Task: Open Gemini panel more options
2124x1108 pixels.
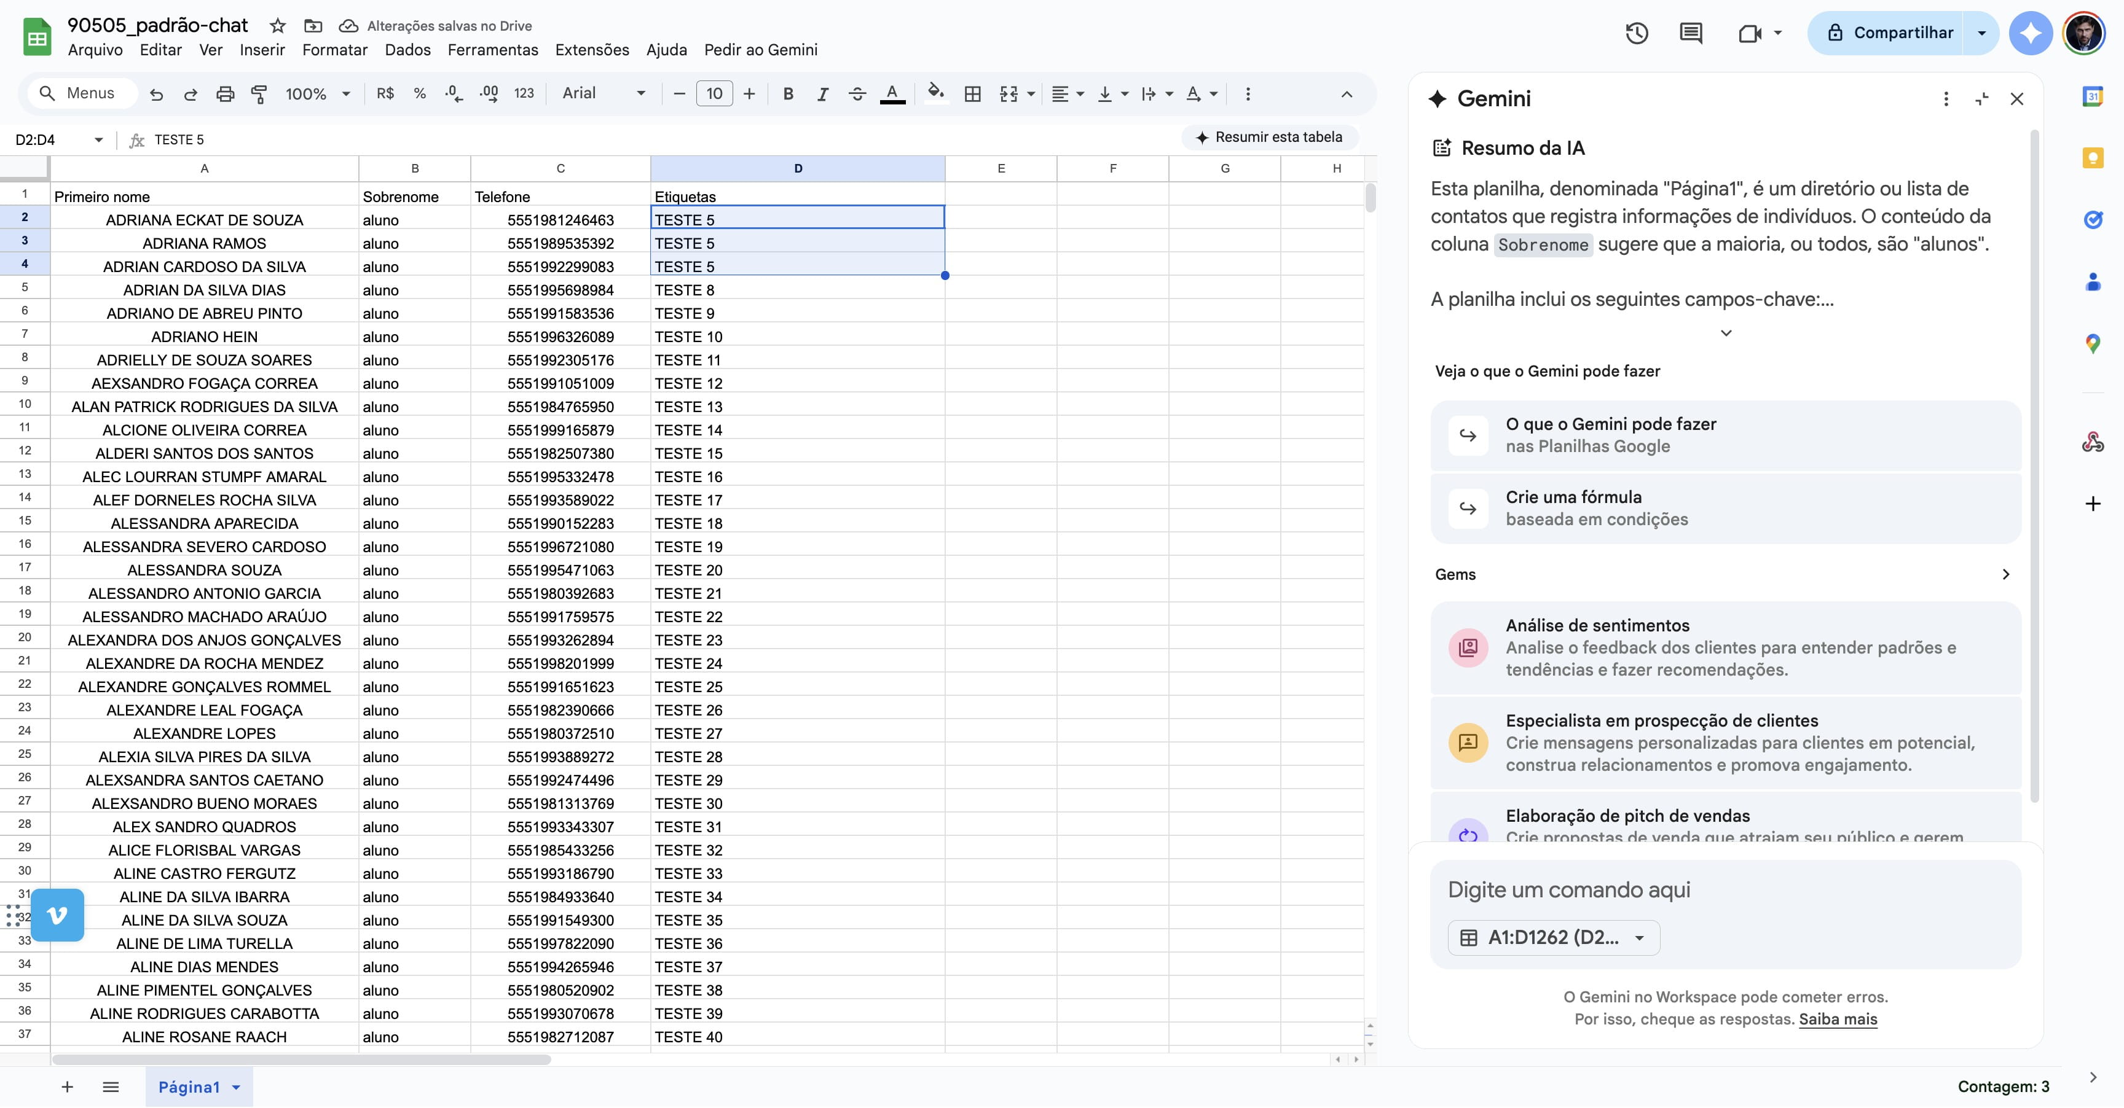Action: 1946,99
